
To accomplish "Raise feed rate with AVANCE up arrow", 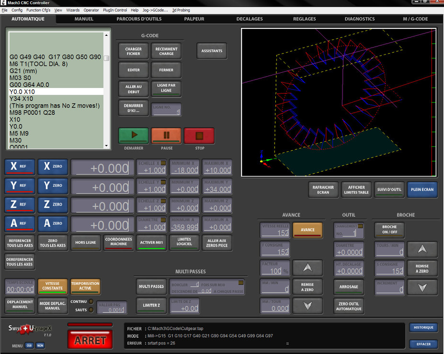I will click(307, 268).
